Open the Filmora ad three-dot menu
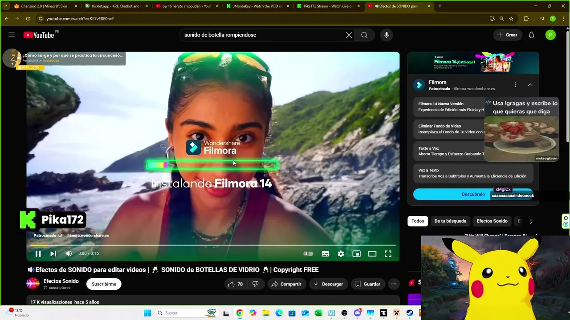Viewport: 570px width, 320px height. coord(516,85)
